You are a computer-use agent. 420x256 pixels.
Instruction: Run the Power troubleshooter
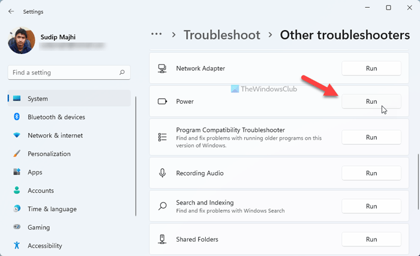[x=371, y=101]
